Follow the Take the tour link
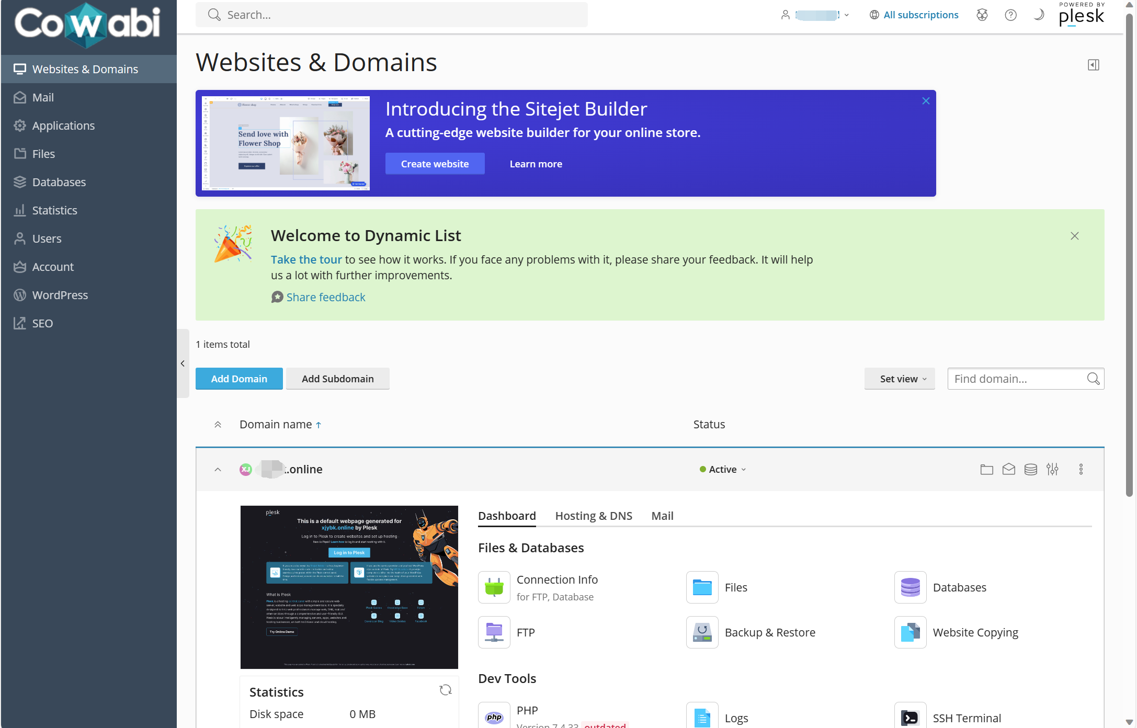 [x=306, y=259]
